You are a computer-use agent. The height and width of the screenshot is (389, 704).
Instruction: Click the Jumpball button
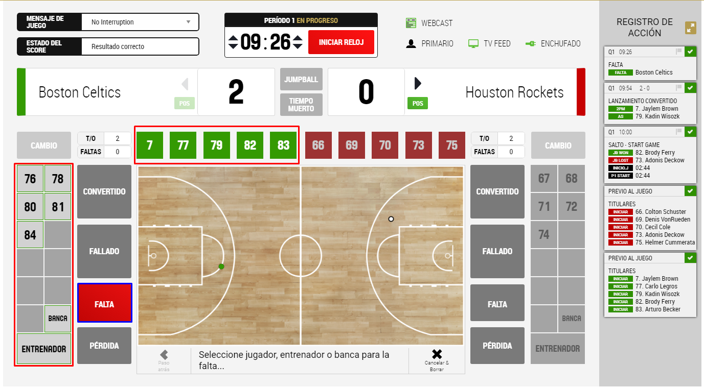pyautogui.click(x=301, y=79)
